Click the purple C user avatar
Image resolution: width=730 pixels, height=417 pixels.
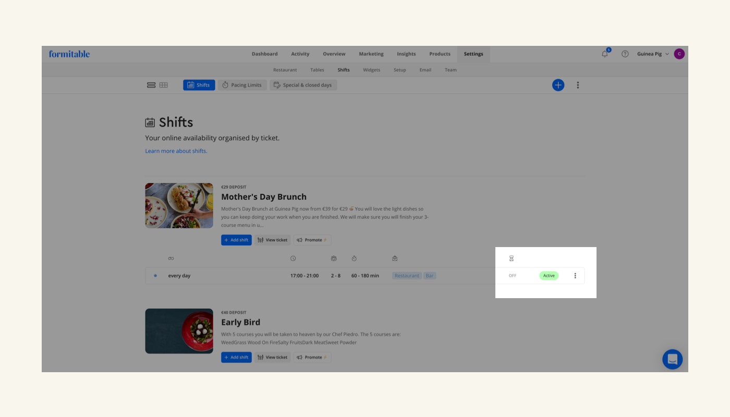(x=679, y=54)
